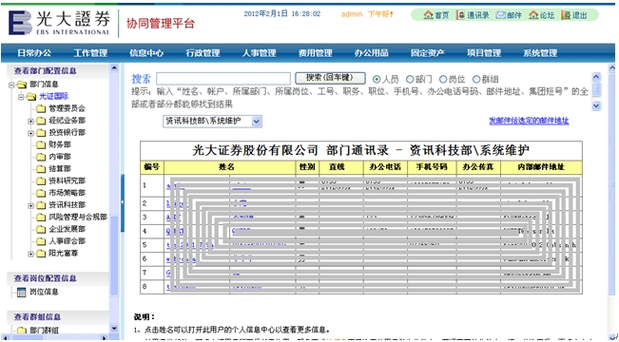Click the hint area scroll-up arrow
The width and height of the screenshot is (619, 342).
coord(596,77)
